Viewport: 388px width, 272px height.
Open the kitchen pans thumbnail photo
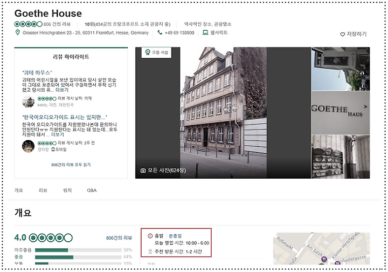click(341, 157)
